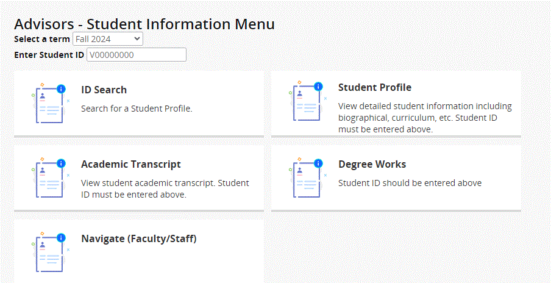Open the Student Profile heading link
The height and width of the screenshot is (283, 551).
tap(375, 87)
